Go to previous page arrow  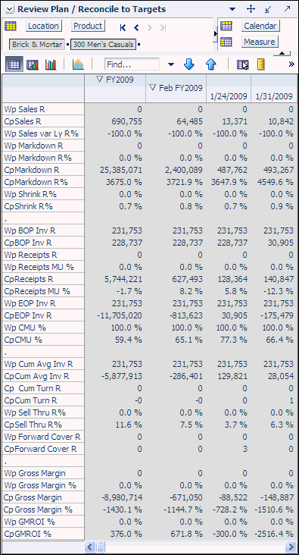point(136,27)
